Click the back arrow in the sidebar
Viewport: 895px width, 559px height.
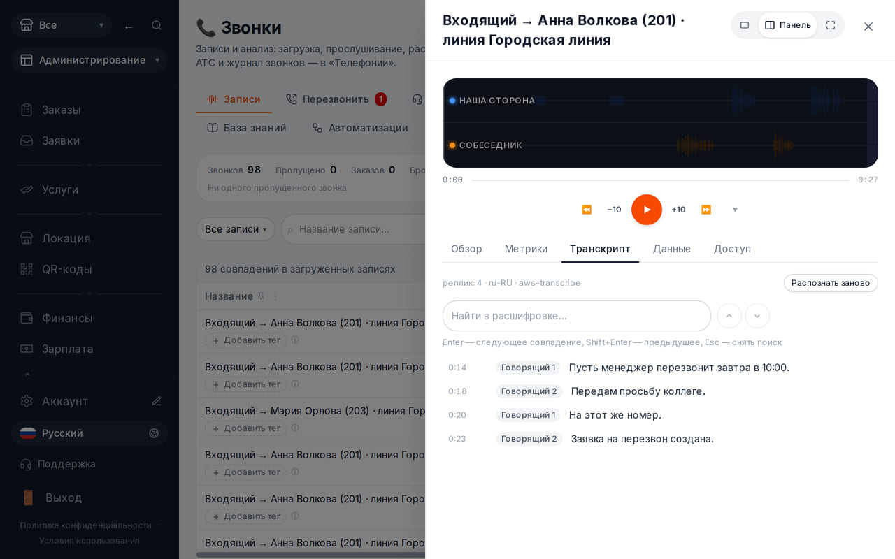pos(129,27)
